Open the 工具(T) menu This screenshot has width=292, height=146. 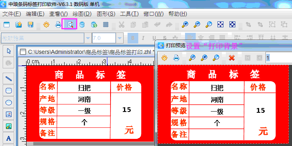pyautogui.click(x=130, y=14)
